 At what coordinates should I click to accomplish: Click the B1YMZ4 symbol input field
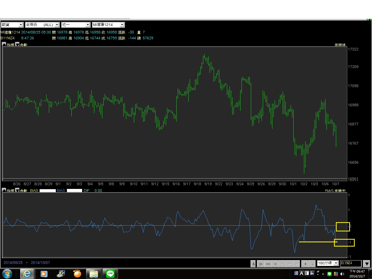350,263
